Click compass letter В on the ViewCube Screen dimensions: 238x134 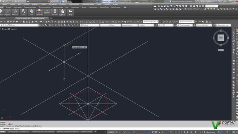(x=228, y=38)
